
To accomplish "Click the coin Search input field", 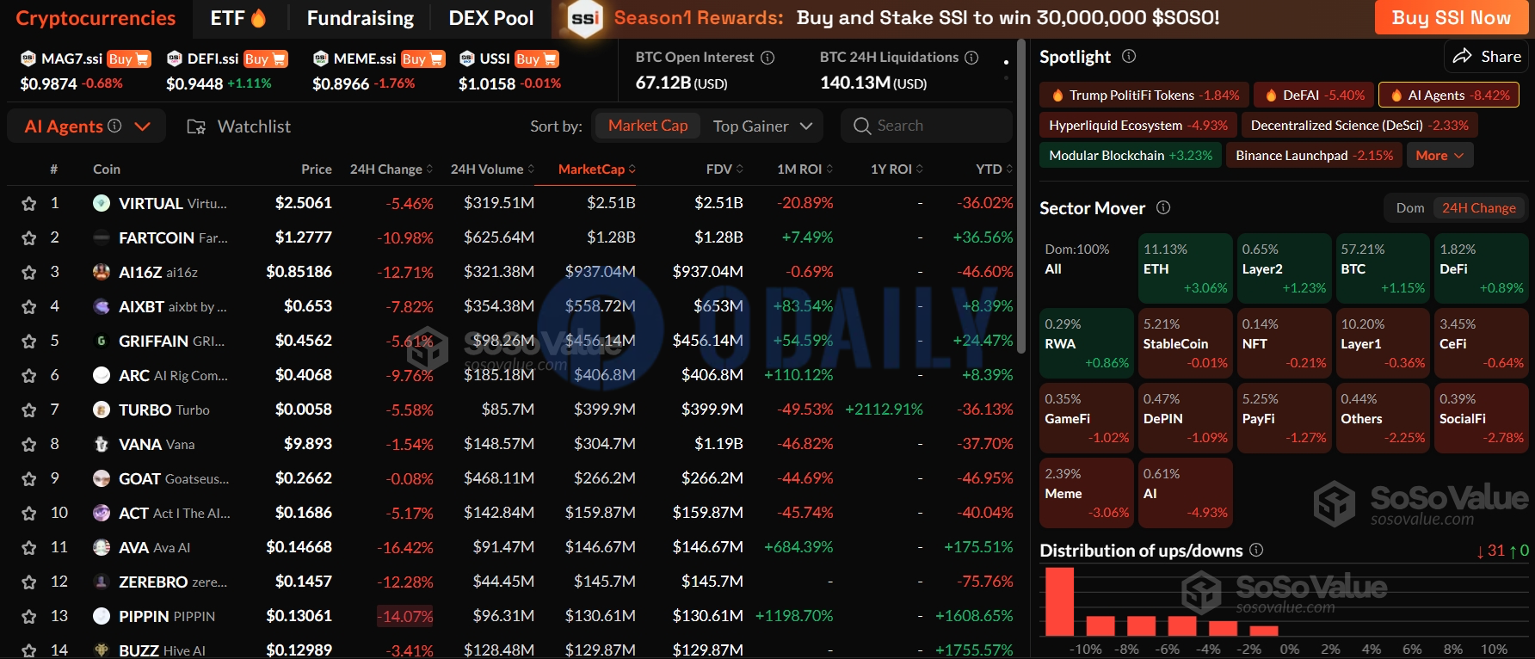I will pos(927,126).
